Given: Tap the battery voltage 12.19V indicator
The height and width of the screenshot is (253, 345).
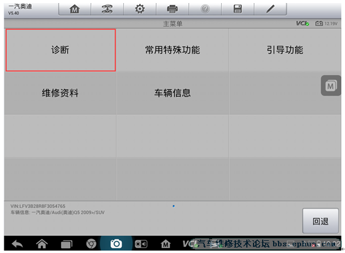Looking at the screenshot, I should pos(326,24).
